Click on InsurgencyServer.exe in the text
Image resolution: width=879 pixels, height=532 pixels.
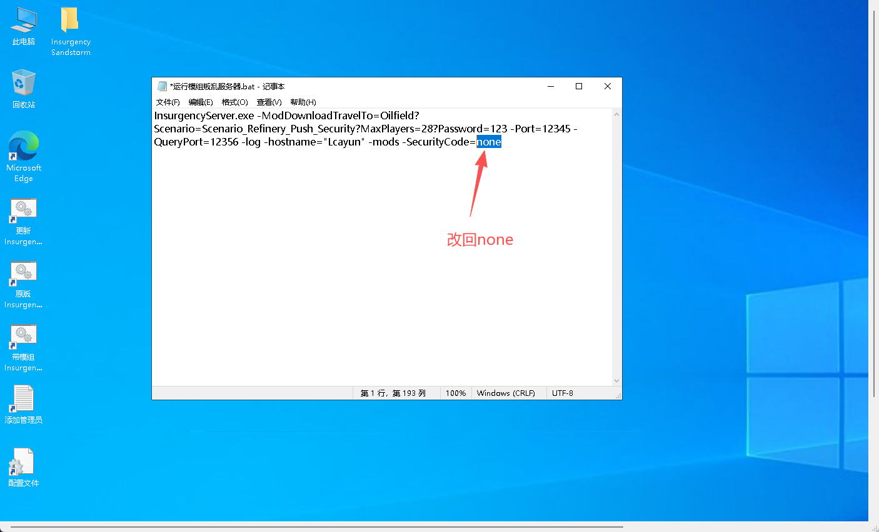204,116
